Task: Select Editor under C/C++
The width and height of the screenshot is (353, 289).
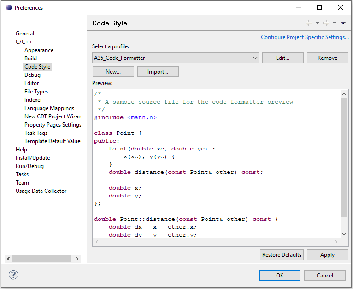Action: tap(31, 83)
